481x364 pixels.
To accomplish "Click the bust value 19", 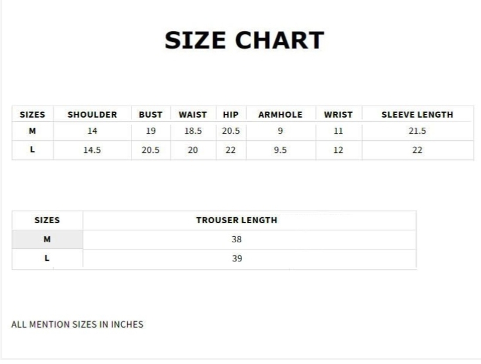I will pos(151,131).
